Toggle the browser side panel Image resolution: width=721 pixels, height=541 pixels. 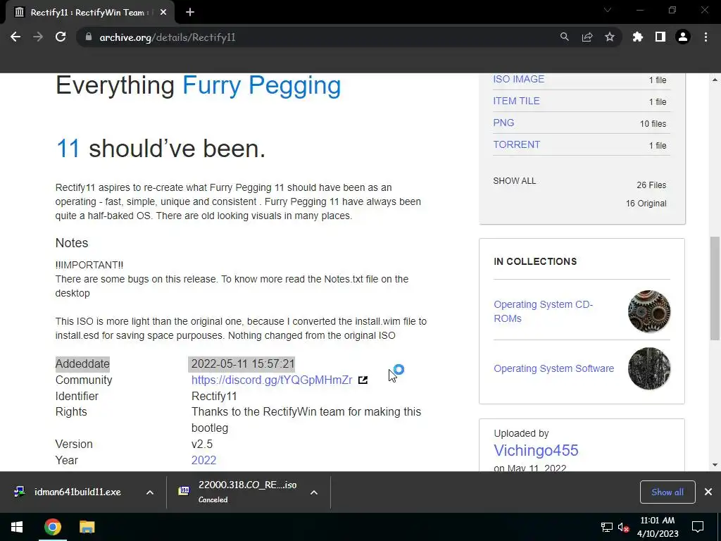coord(660,37)
